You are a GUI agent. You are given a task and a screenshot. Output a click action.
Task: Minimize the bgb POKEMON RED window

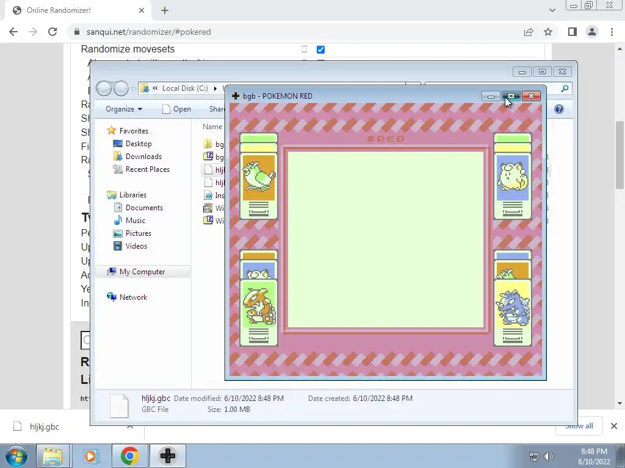coord(491,96)
